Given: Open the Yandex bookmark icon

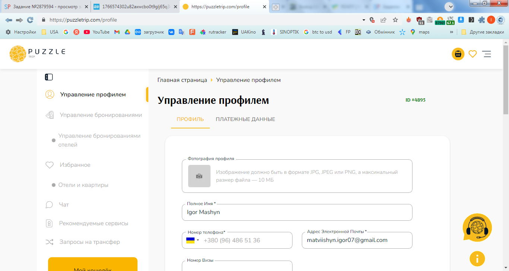Looking at the screenshot, I should click(x=76, y=32).
